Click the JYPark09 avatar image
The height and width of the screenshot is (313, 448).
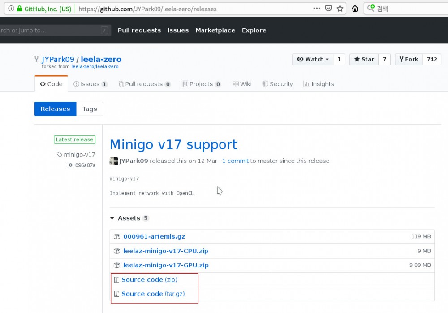click(x=114, y=161)
